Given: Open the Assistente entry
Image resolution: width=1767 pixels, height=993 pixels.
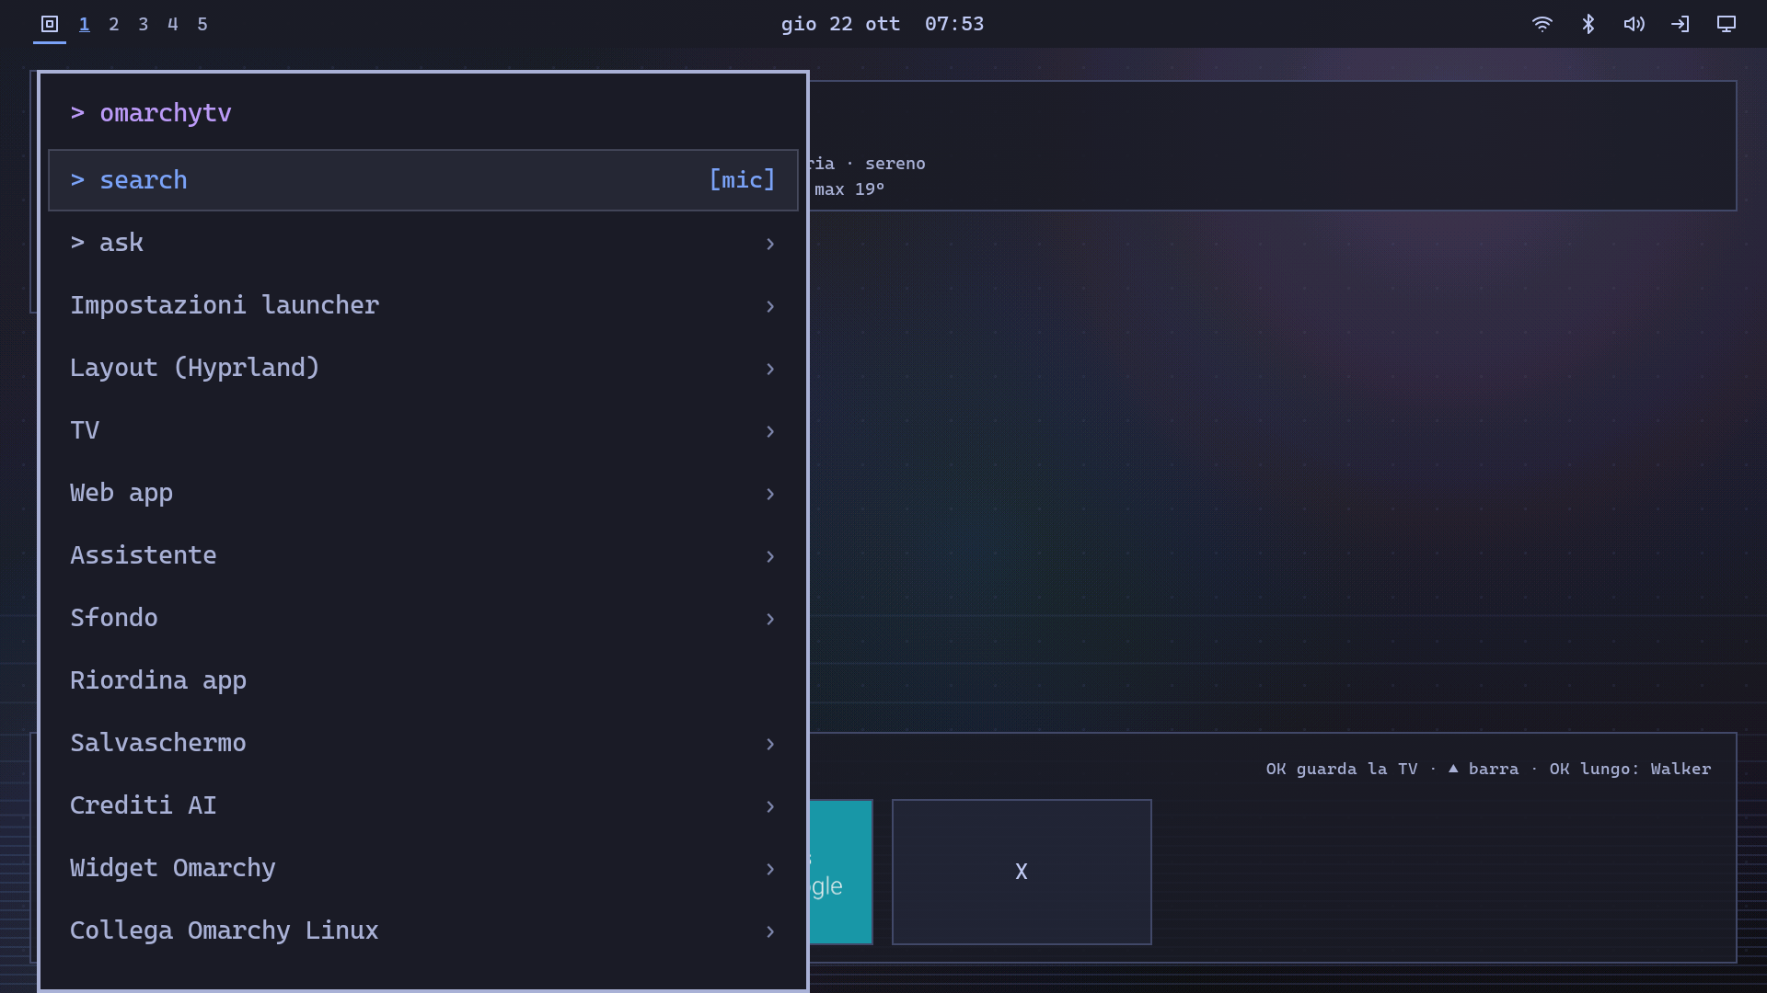Looking at the screenshot, I should [x=423, y=555].
